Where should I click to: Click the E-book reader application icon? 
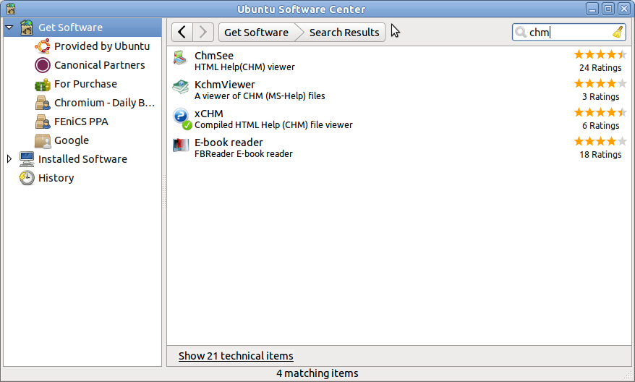(181, 145)
